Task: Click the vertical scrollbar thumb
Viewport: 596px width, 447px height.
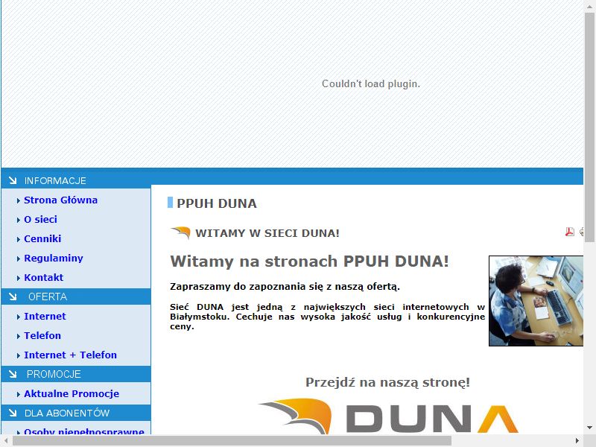Action: [x=589, y=127]
